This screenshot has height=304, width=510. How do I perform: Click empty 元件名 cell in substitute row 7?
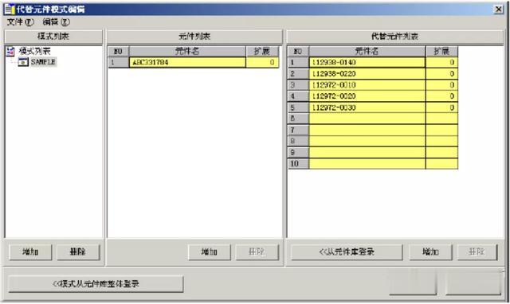(x=367, y=130)
